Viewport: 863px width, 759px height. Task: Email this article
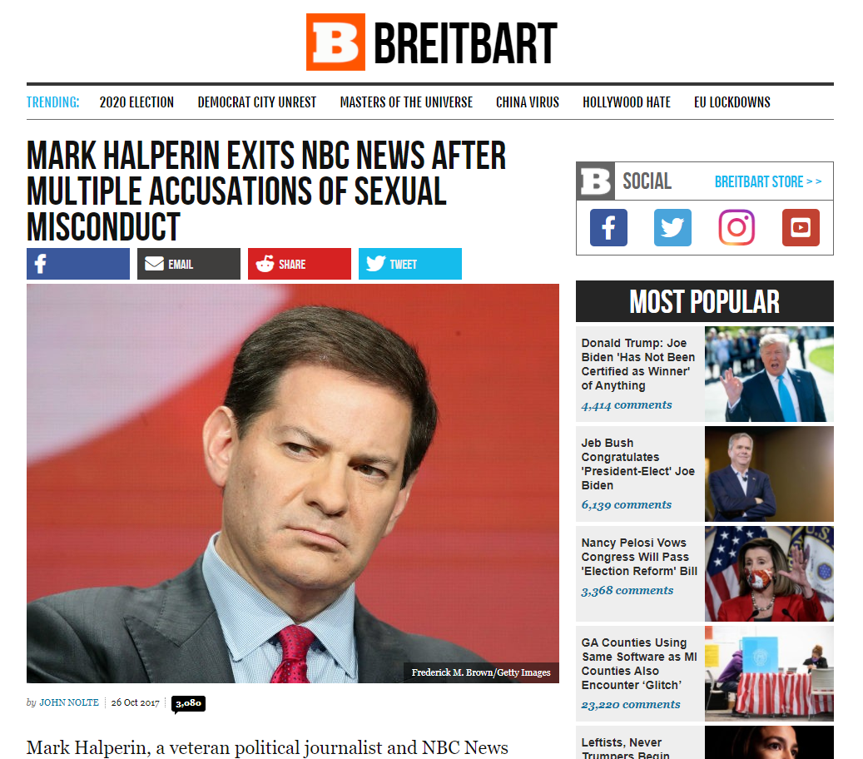click(x=189, y=264)
